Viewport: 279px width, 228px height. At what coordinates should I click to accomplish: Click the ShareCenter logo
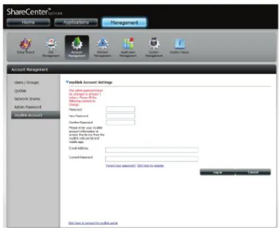(34, 12)
